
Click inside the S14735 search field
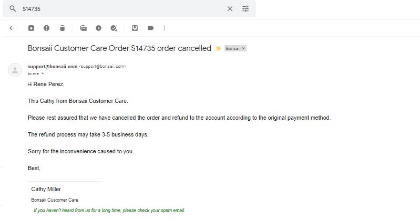122,9
